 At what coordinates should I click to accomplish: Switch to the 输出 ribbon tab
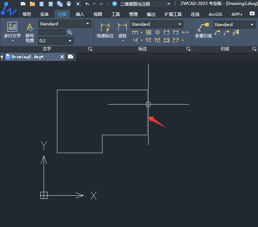[151, 14]
